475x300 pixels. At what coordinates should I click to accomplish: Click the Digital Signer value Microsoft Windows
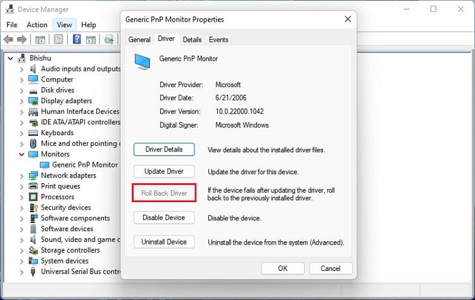coord(242,125)
